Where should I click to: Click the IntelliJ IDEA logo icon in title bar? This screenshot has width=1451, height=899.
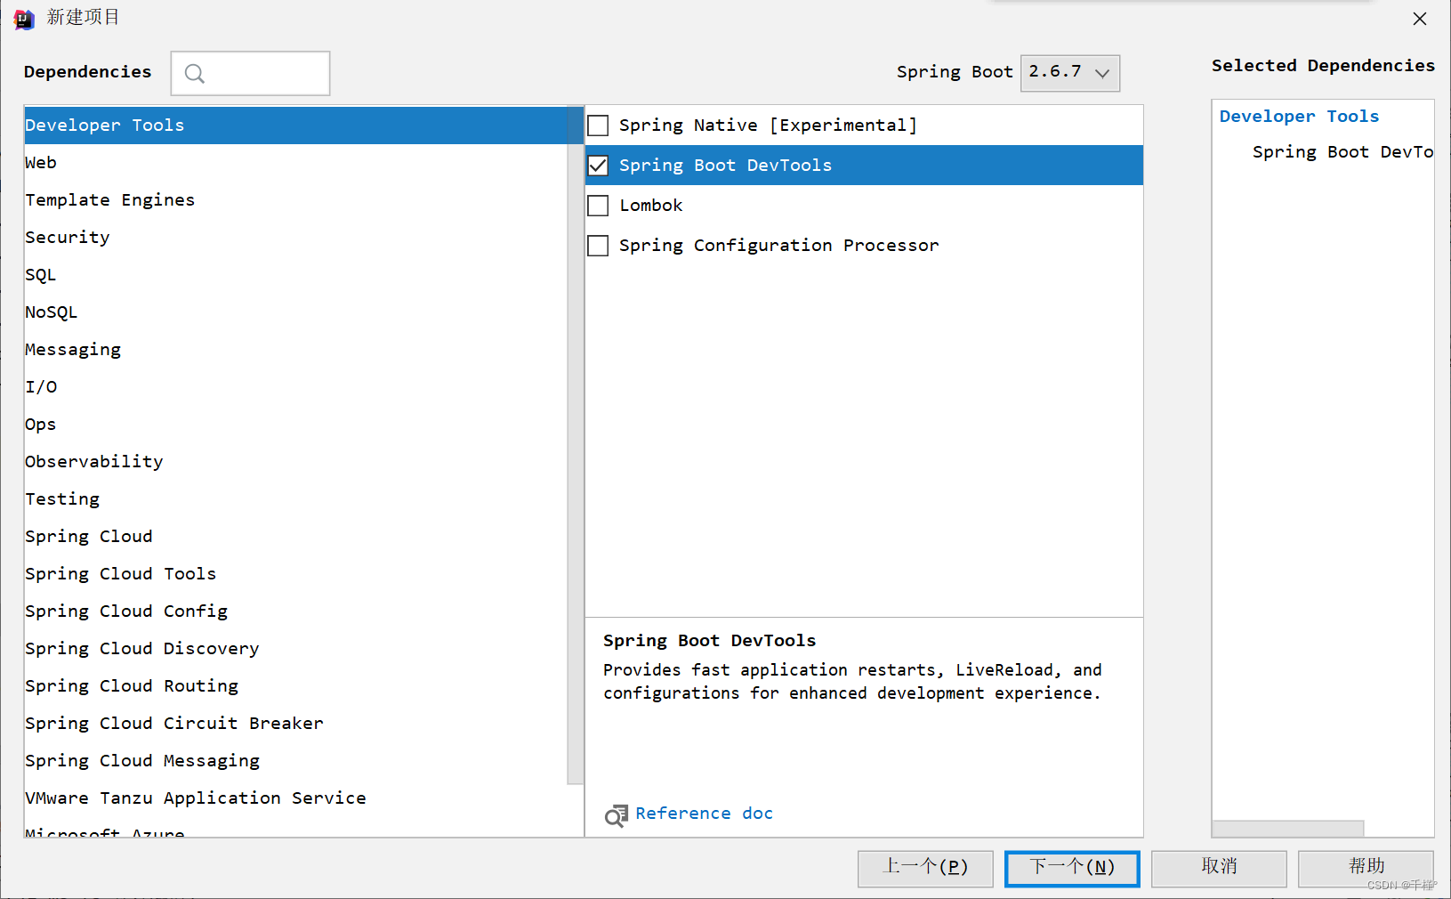[24, 19]
